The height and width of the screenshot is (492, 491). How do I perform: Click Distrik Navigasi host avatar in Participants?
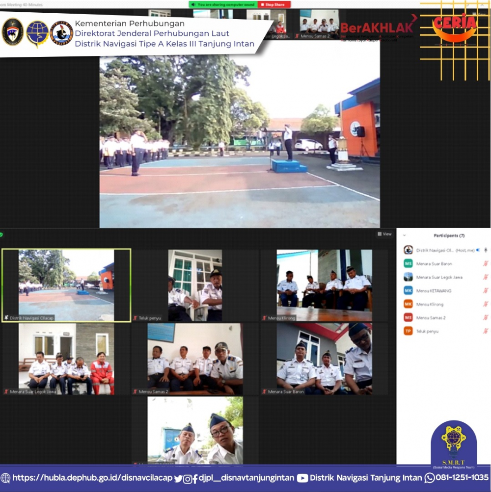[408, 250]
